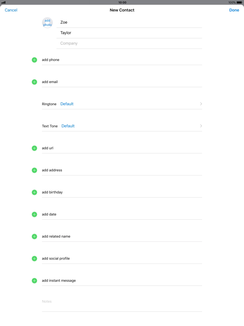This screenshot has width=244, height=326.
Task: Choose the Default ringtone value
Action: tap(67, 104)
